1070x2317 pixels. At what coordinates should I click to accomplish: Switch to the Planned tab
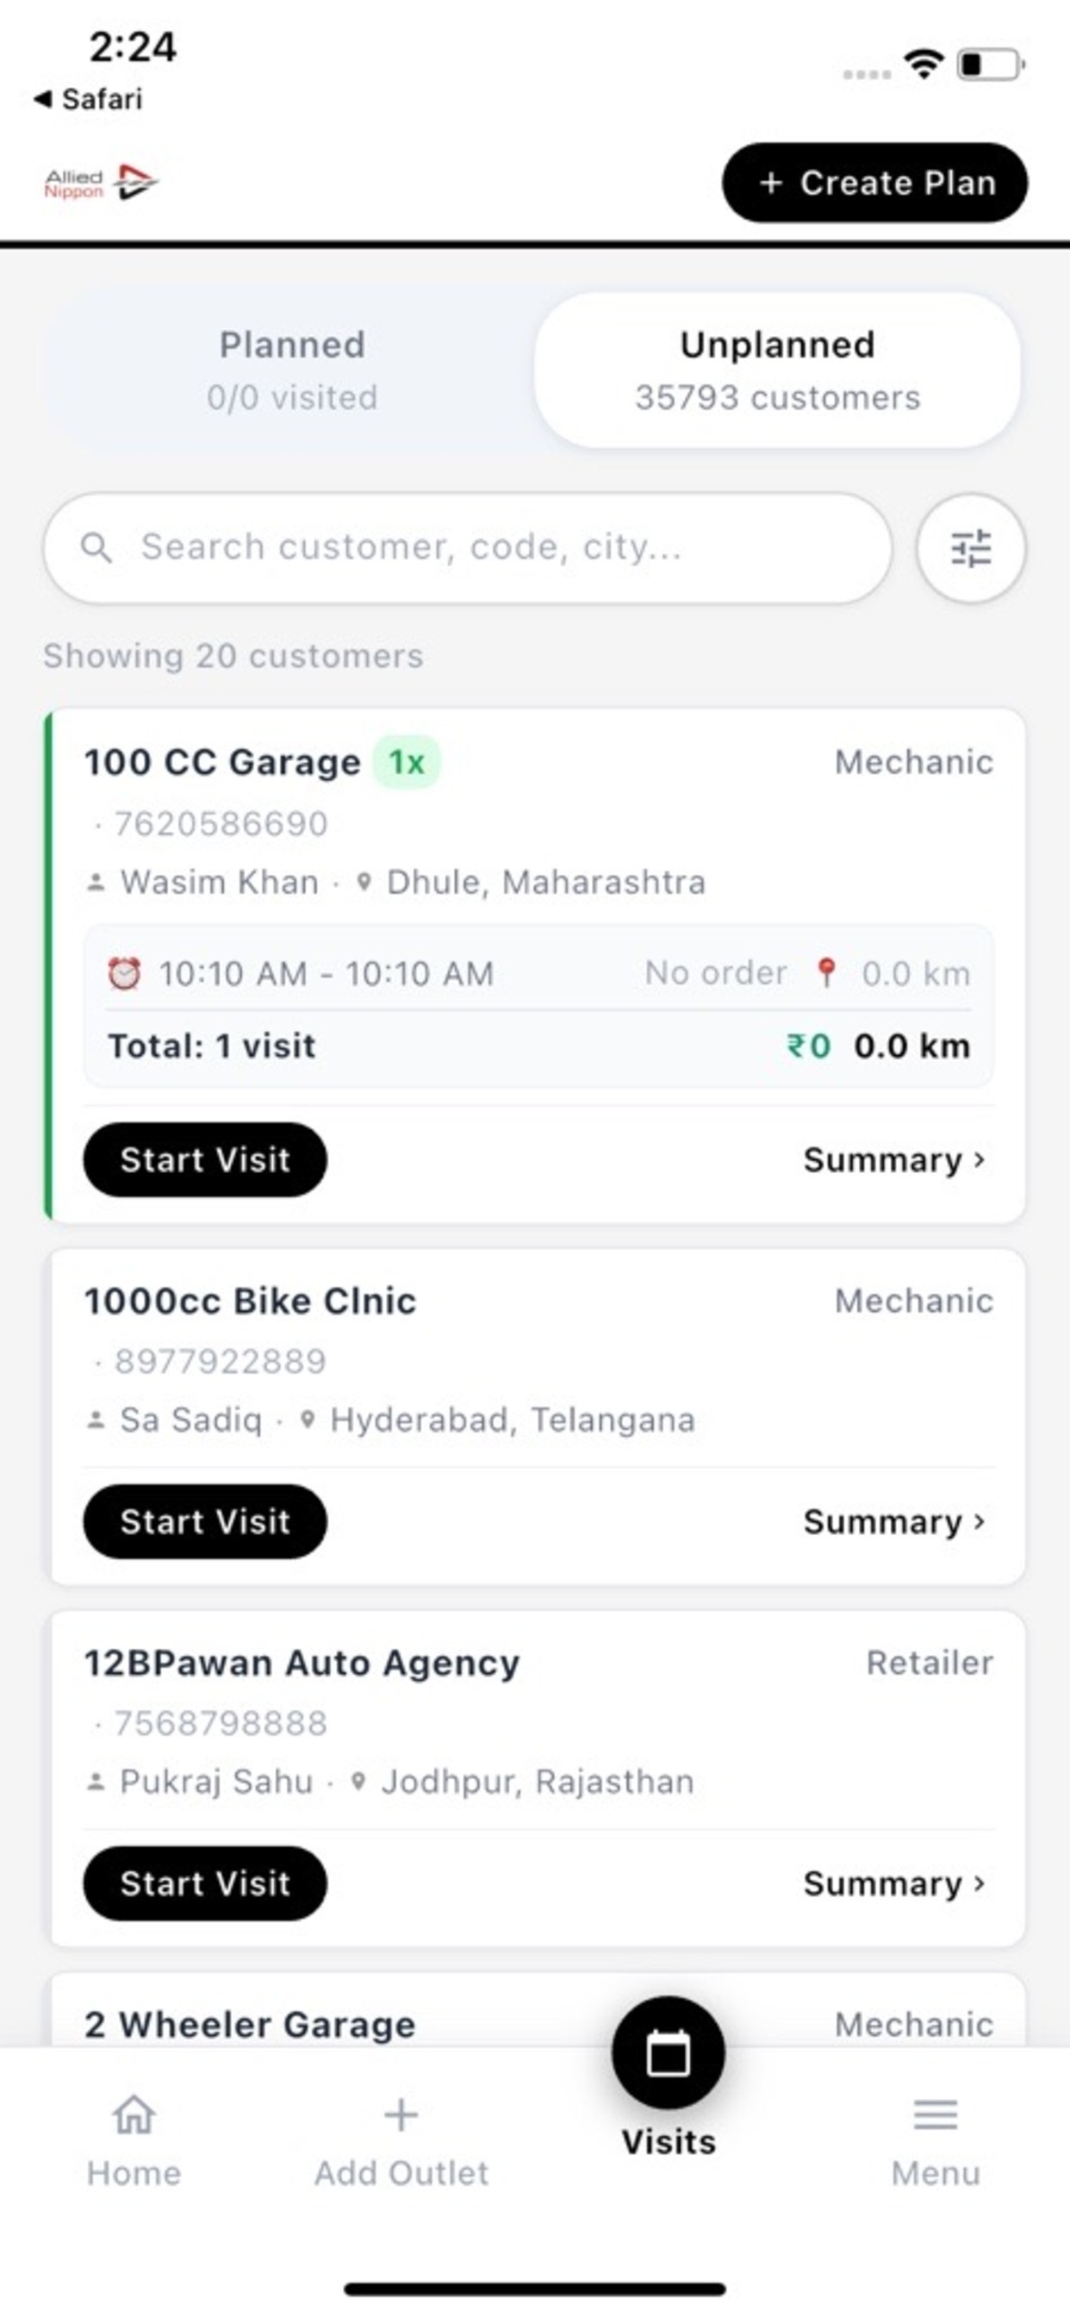(292, 370)
